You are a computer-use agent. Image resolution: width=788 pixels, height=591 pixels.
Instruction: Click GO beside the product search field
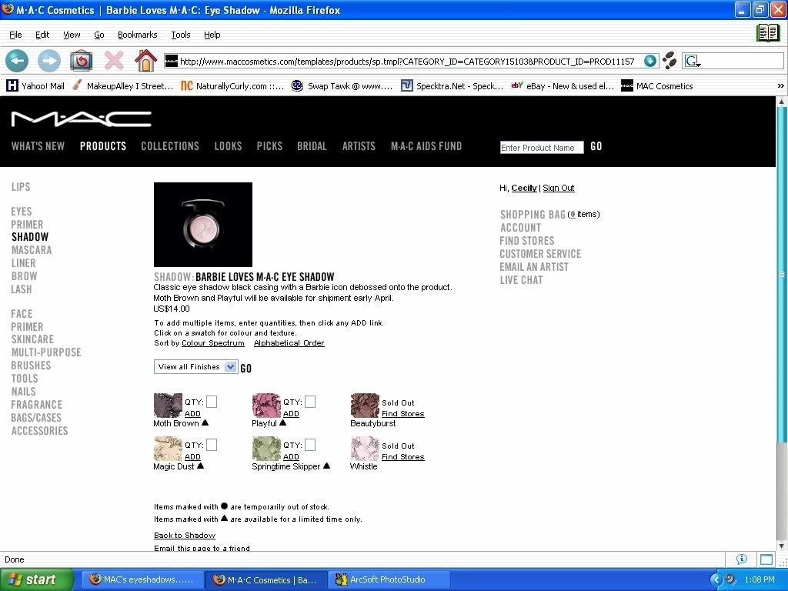pos(596,146)
